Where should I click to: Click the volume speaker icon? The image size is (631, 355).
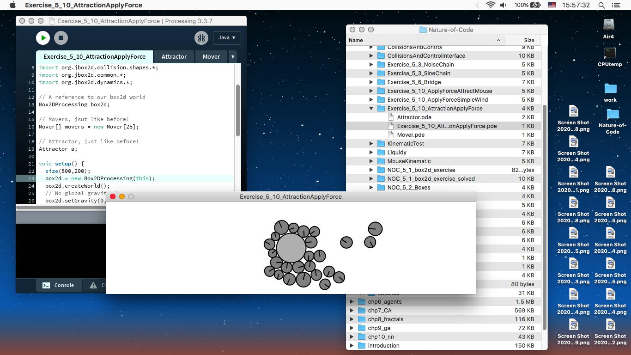click(503, 5)
